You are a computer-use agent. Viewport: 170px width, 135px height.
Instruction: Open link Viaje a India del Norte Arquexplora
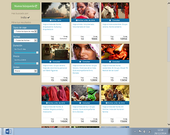[x=52, y=27]
